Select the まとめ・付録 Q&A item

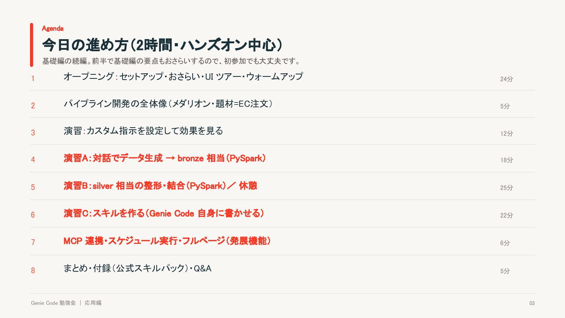[137, 268]
